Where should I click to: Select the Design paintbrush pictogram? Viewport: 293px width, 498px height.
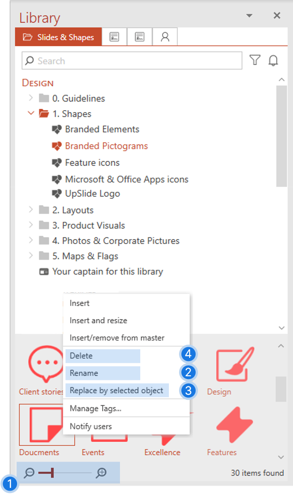(235, 365)
